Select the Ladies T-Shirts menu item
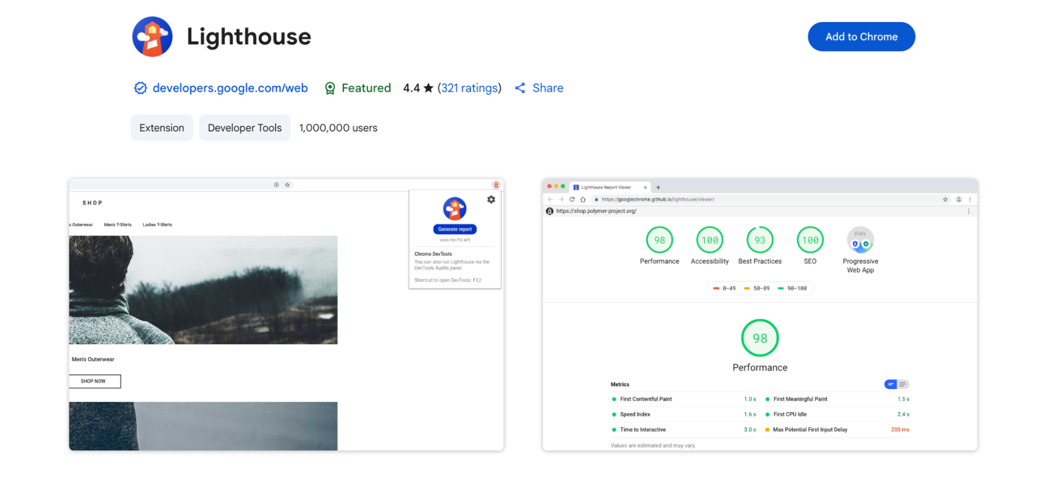Screen dimensions: 1051x499 [157, 225]
